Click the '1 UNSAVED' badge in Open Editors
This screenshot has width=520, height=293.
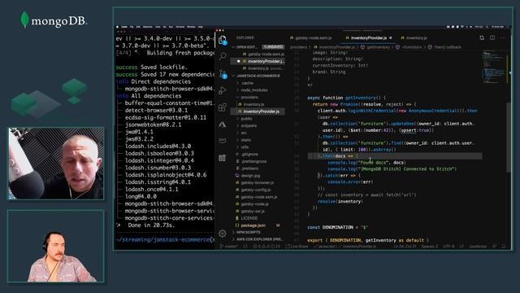[273, 47]
